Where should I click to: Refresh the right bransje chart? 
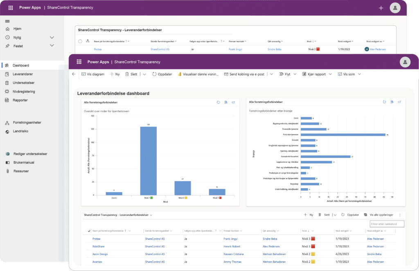(384, 102)
